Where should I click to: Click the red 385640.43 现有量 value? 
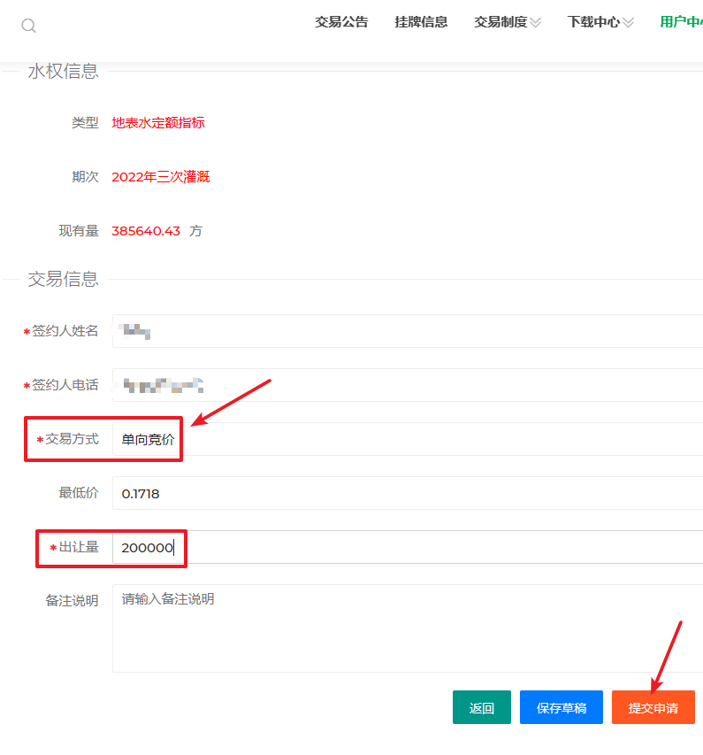(x=146, y=231)
